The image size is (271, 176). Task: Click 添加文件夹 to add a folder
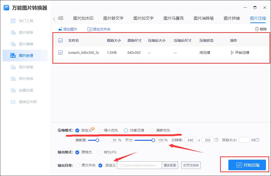[x=99, y=29]
